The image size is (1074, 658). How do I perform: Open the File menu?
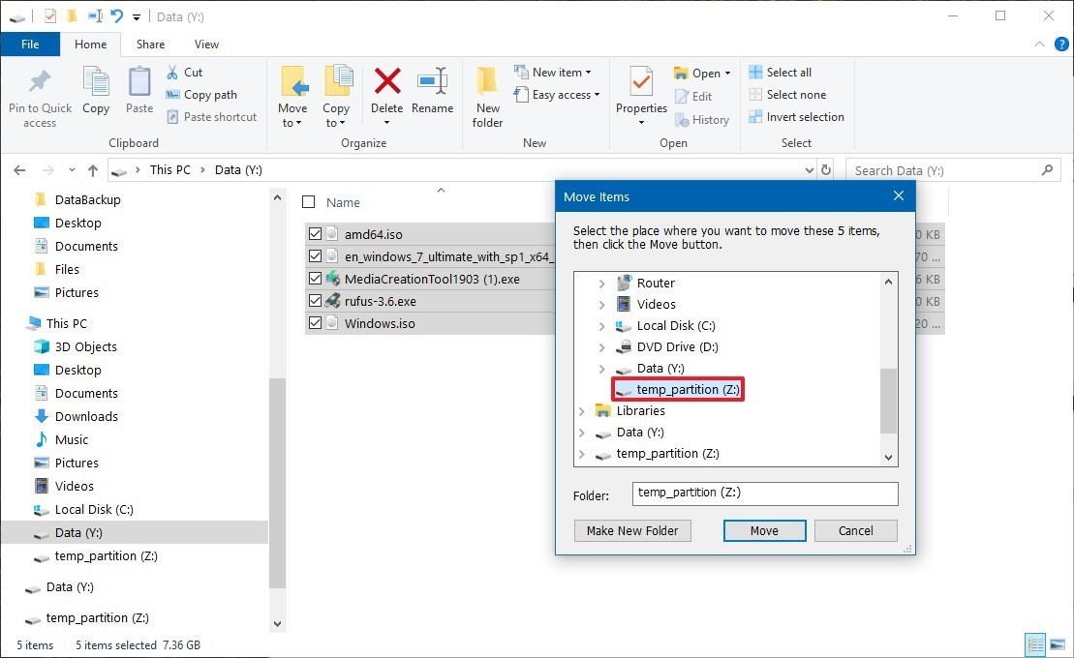[x=30, y=45]
